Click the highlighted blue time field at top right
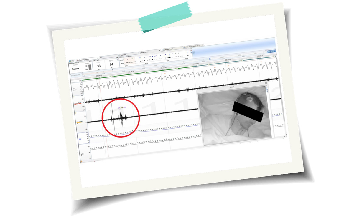This screenshot has height=217, width=349. (x=272, y=51)
